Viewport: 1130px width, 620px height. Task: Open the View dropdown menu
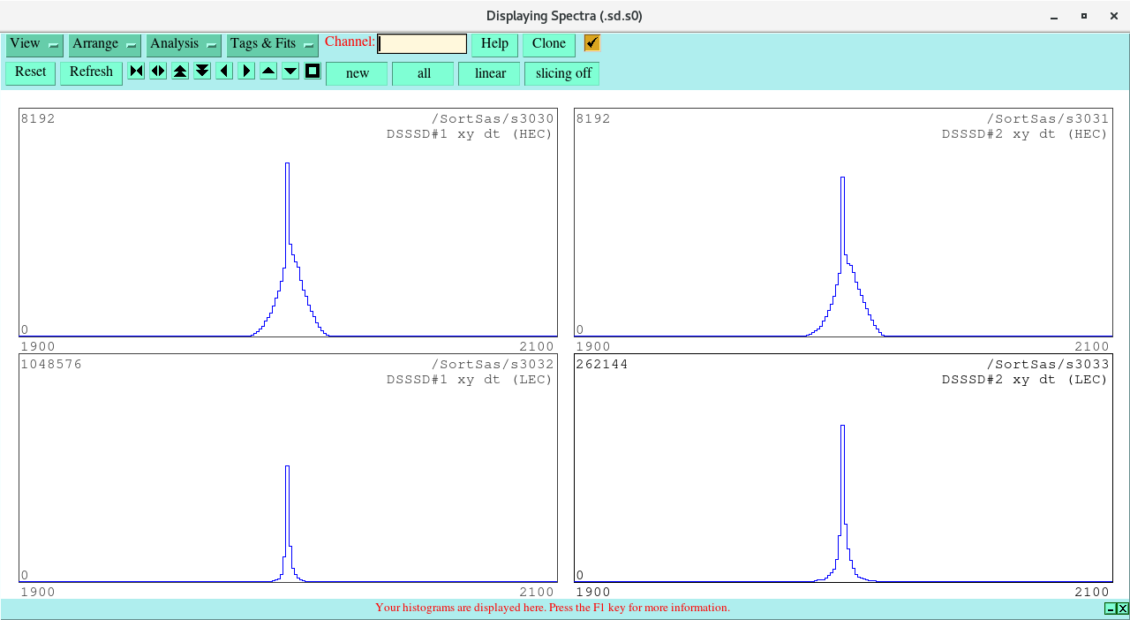click(34, 44)
